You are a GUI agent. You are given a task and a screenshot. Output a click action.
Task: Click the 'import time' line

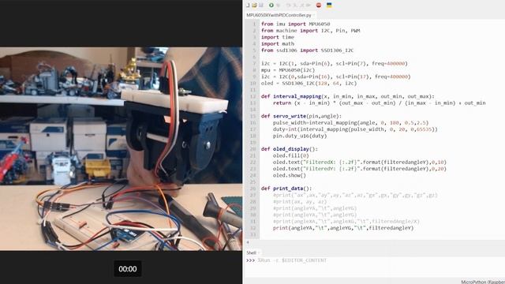pyautogui.click(x=277, y=37)
